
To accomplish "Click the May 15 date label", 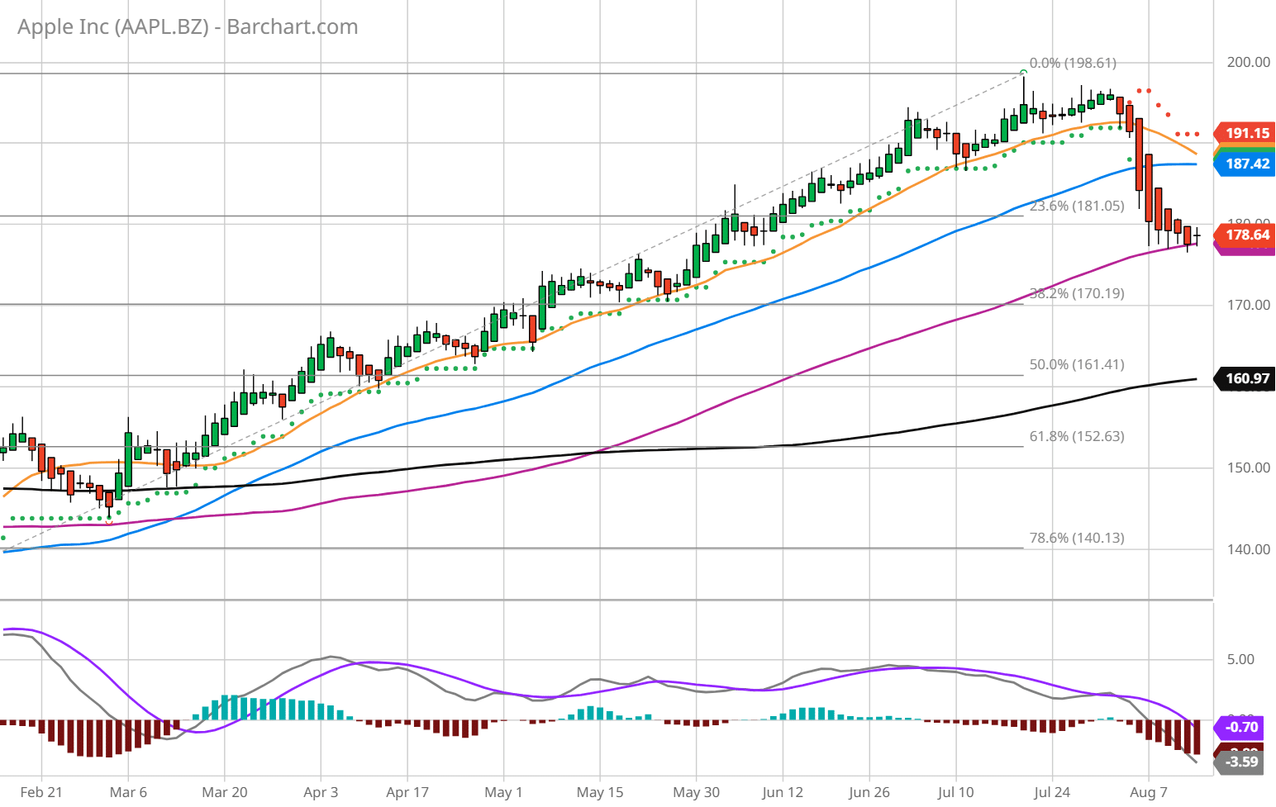I will pyautogui.click(x=600, y=792).
